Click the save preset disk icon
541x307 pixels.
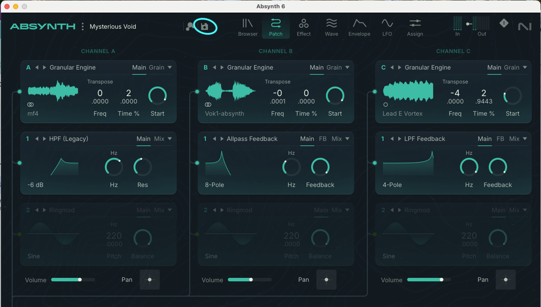click(x=205, y=27)
